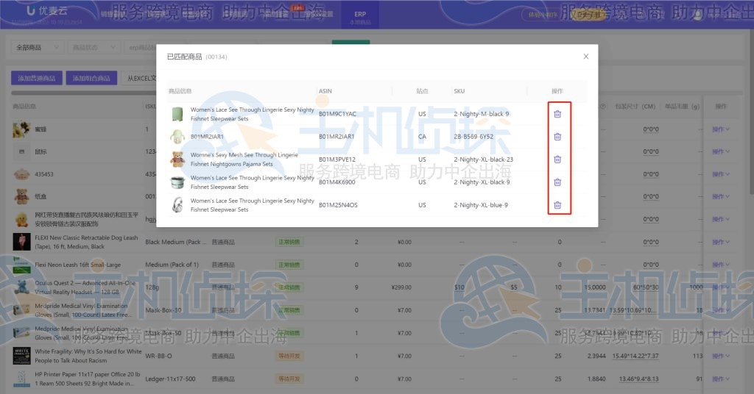Open the 全部商品 dropdown filter

(37, 48)
